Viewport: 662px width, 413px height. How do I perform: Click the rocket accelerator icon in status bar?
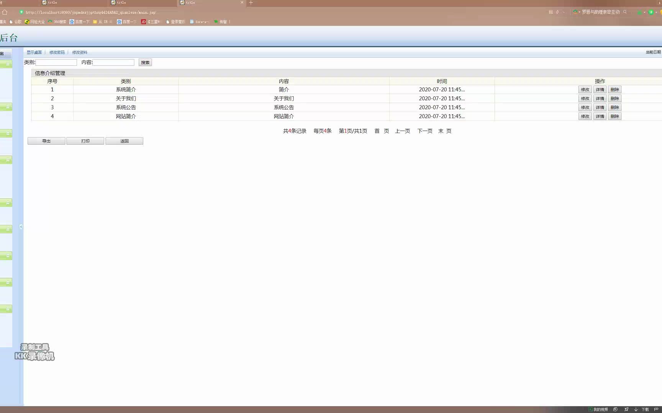pyautogui.click(x=626, y=410)
